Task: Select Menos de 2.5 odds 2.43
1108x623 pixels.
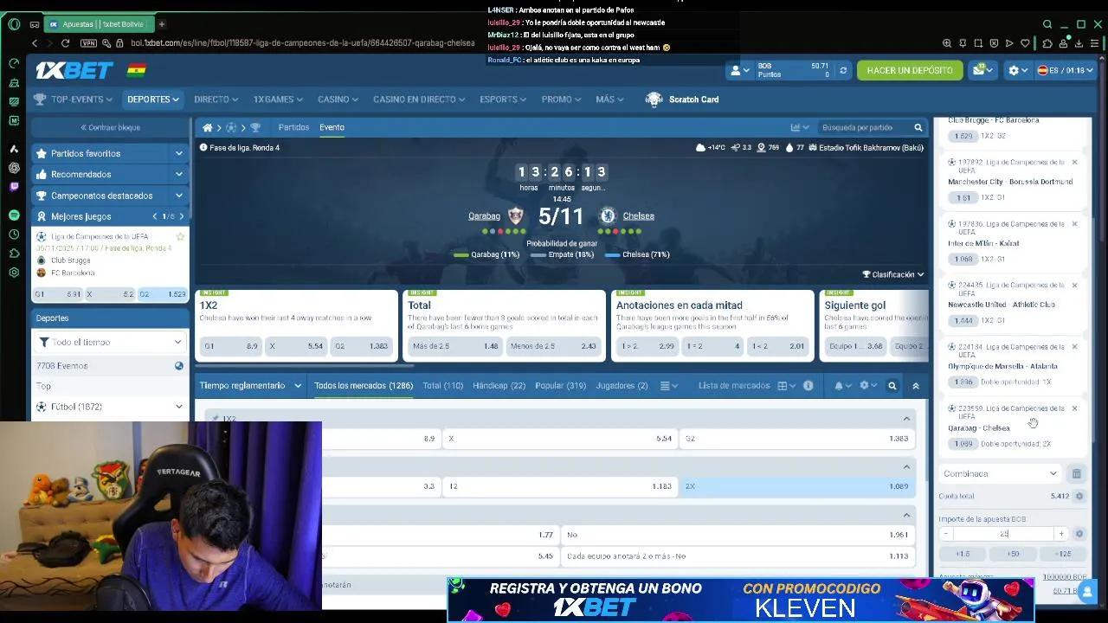Action: point(553,346)
